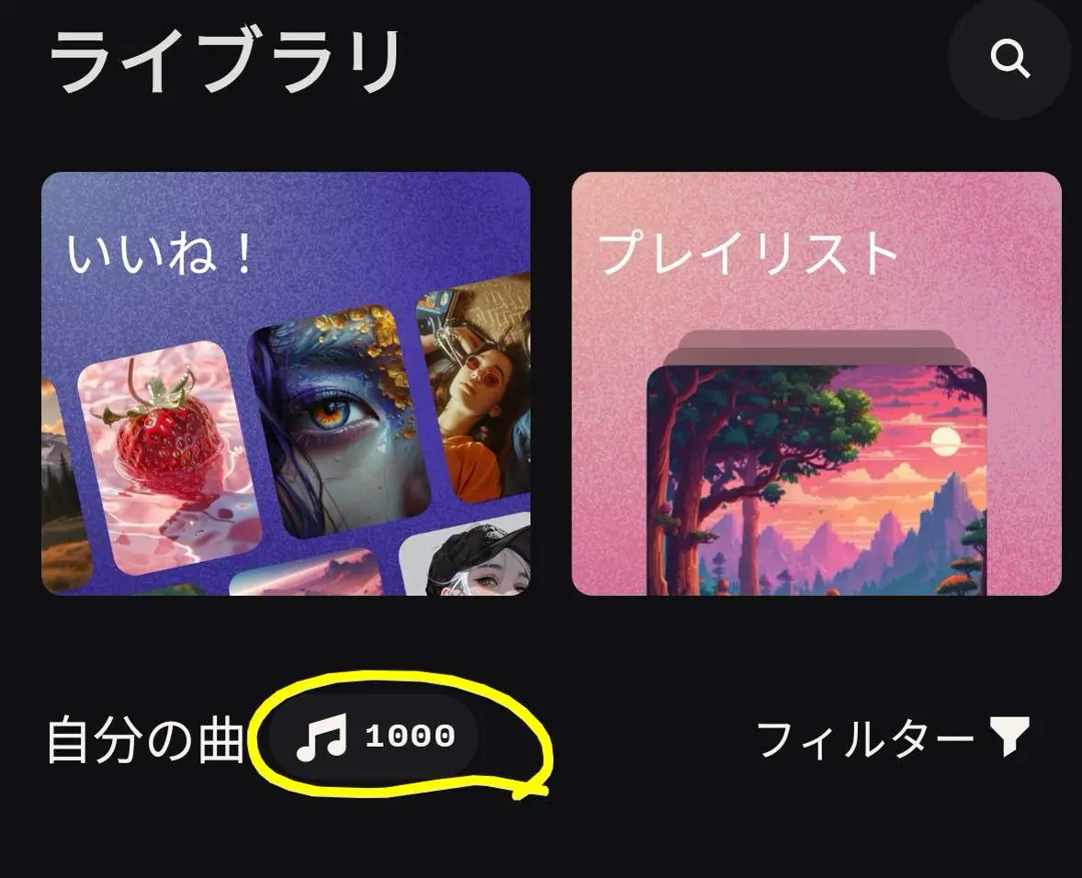The width and height of the screenshot is (1082, 878).
Task: Select the blue eye portrait thumbnail
Action: click(x=339, y=422)
